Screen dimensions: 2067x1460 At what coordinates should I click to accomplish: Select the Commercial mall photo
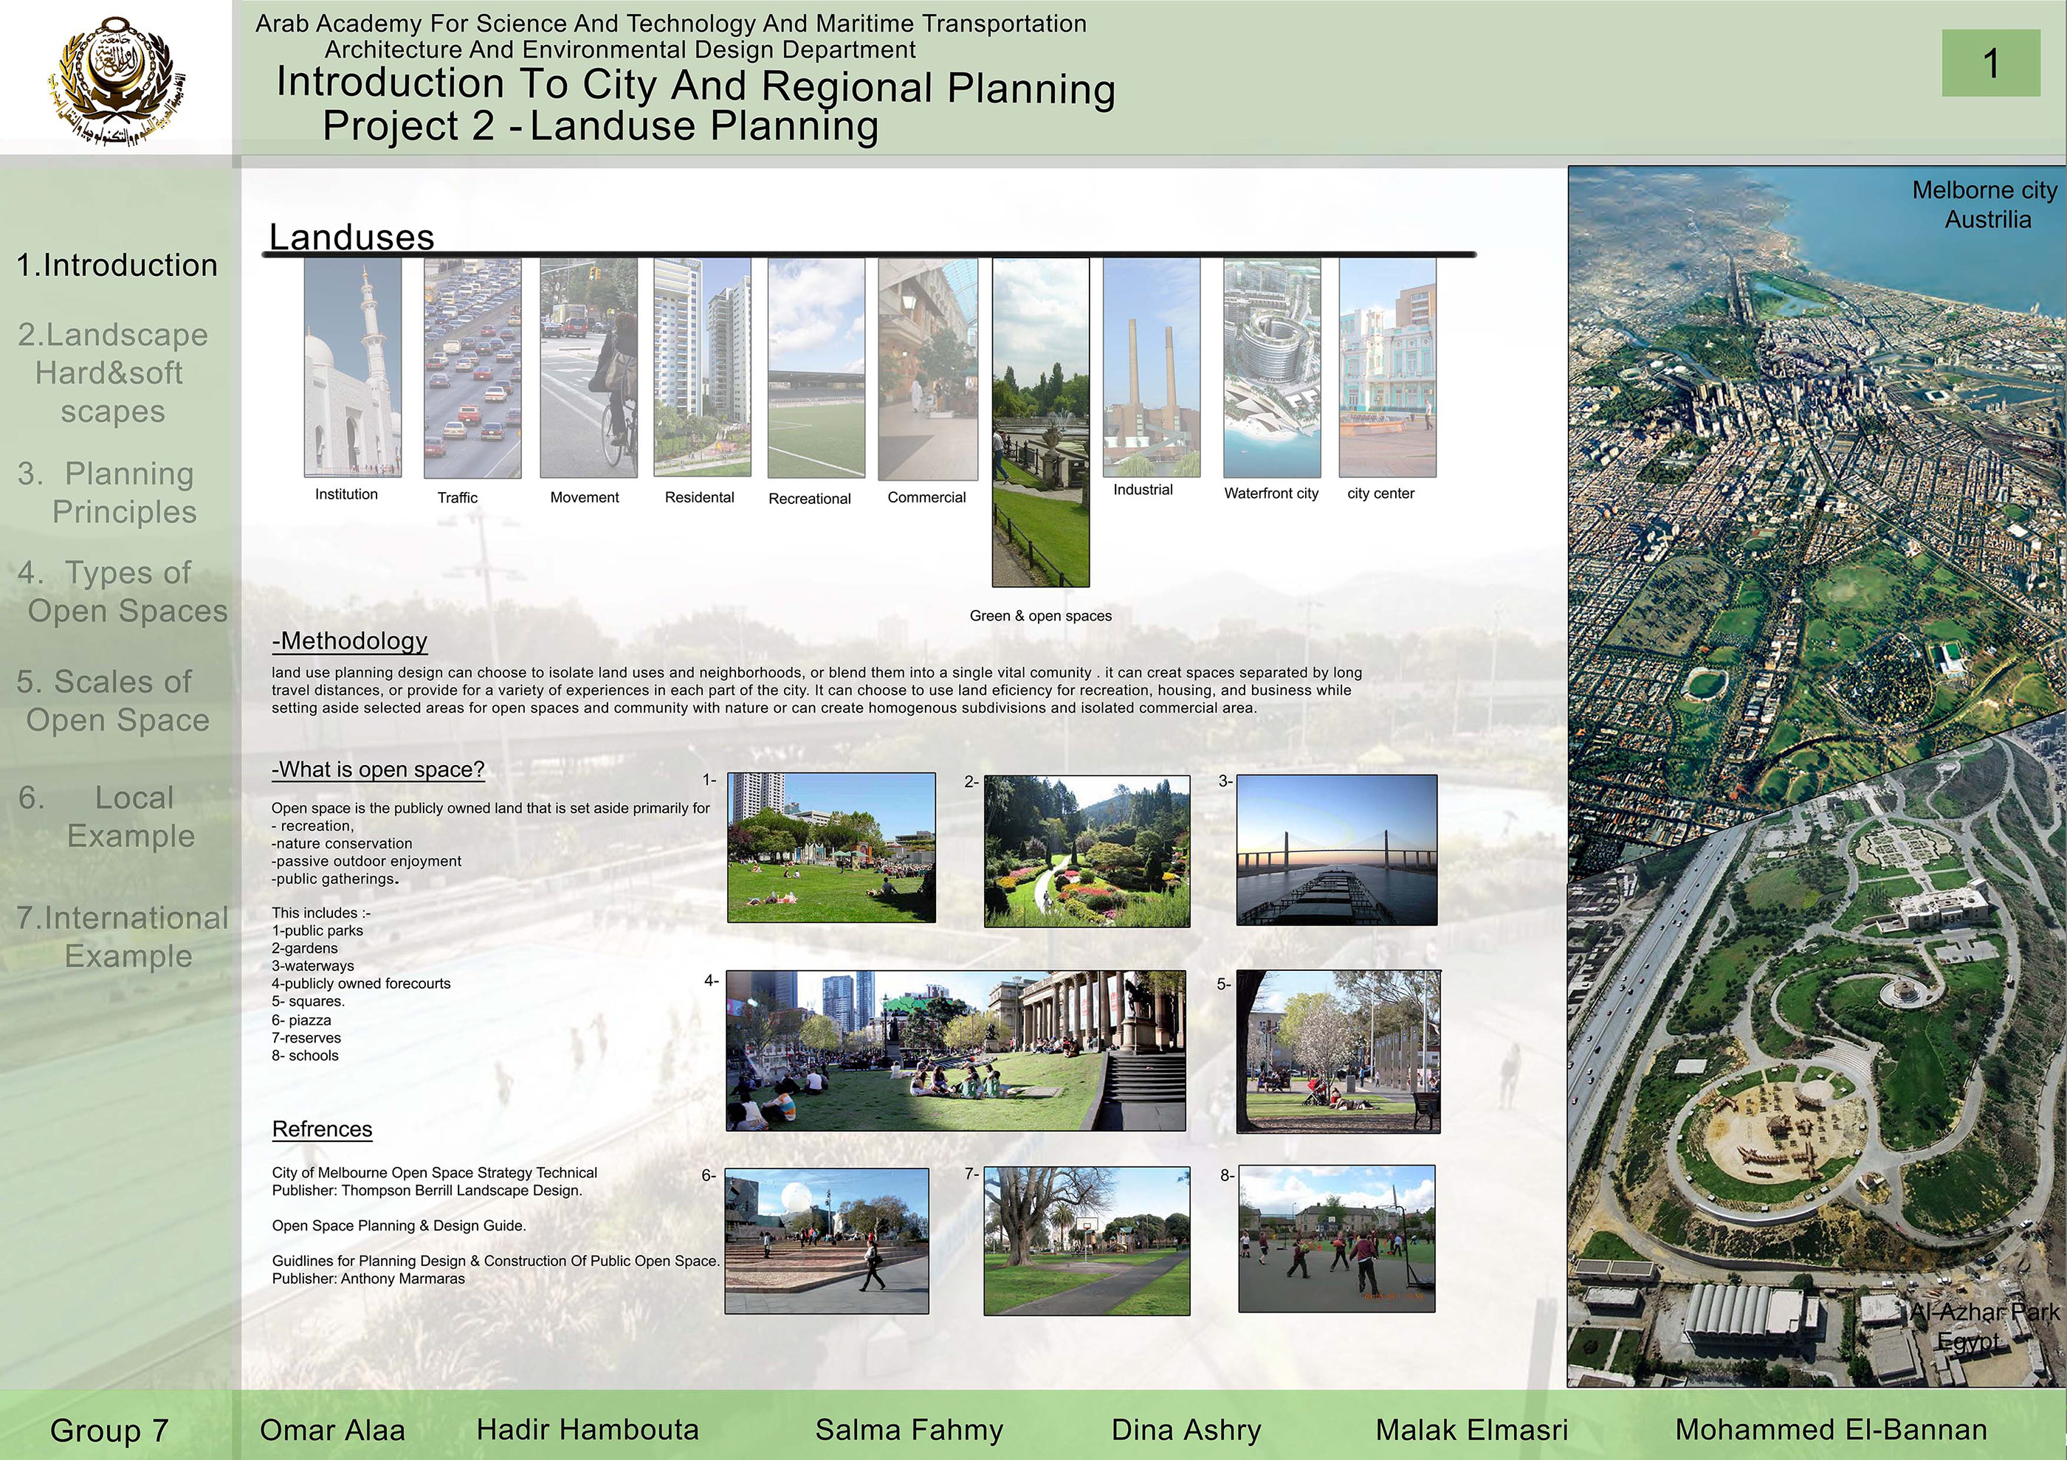tap(928, 369)
